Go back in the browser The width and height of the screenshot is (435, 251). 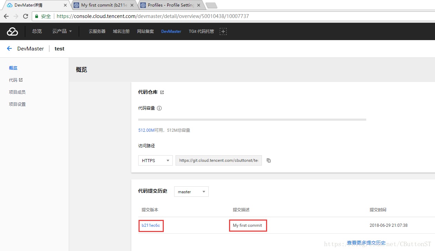pyautogui.click(x=6, y=16)
